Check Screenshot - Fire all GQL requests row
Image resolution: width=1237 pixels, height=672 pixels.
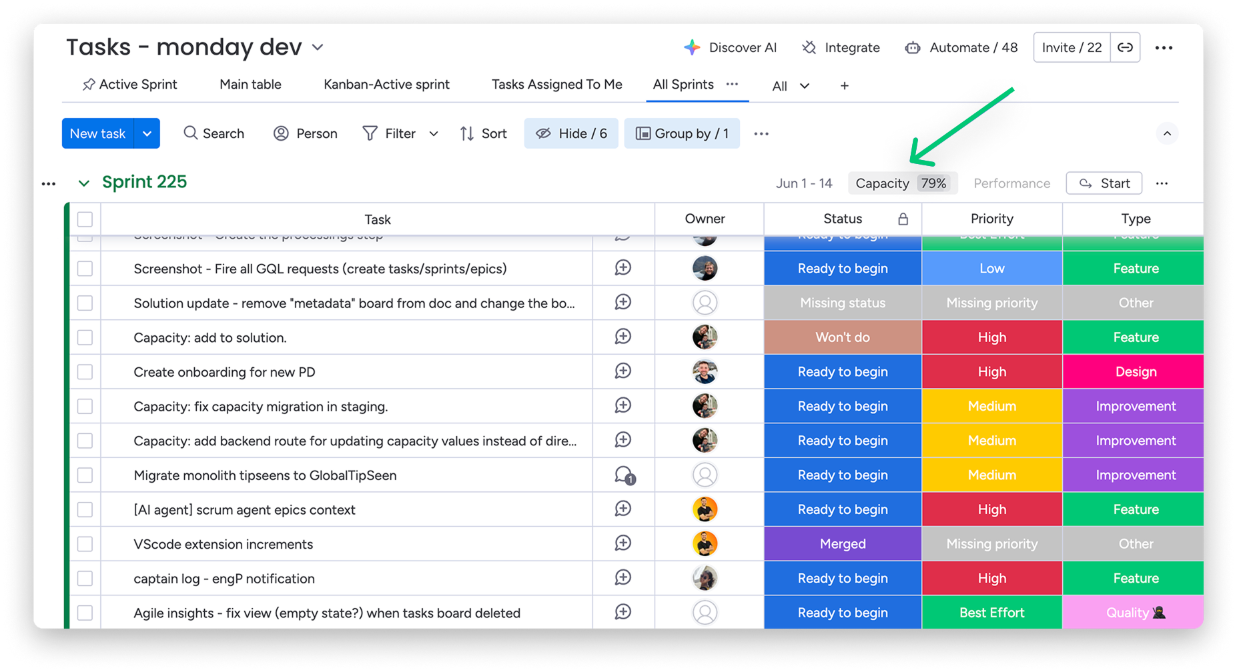[85, 269]
